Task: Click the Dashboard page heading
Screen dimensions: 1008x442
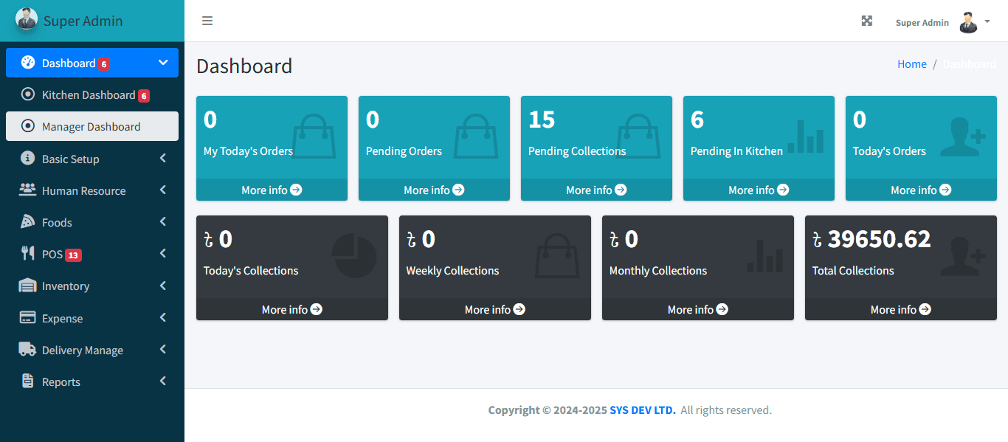Action: (x=244, y=66)
